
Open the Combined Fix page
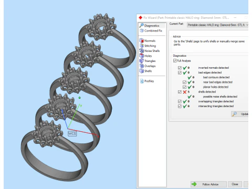tap(153, 30)
